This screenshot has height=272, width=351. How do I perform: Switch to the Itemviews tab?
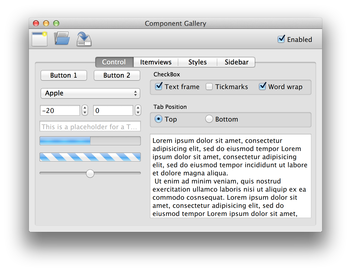click(156, 62)
